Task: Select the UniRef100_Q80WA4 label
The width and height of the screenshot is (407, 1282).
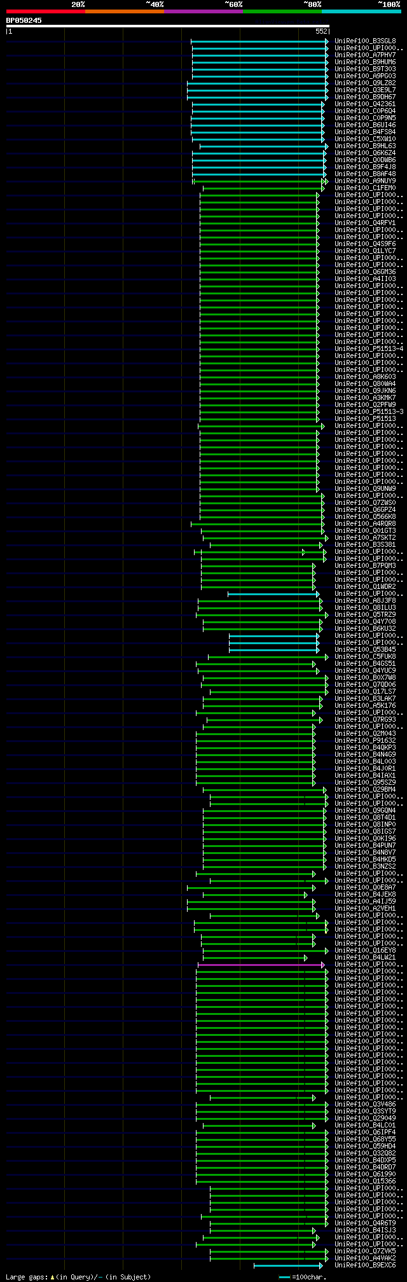Action: [x=365, y=384]
